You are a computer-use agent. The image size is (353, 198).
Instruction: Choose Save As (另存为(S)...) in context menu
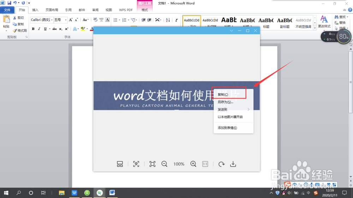point(233,102)
